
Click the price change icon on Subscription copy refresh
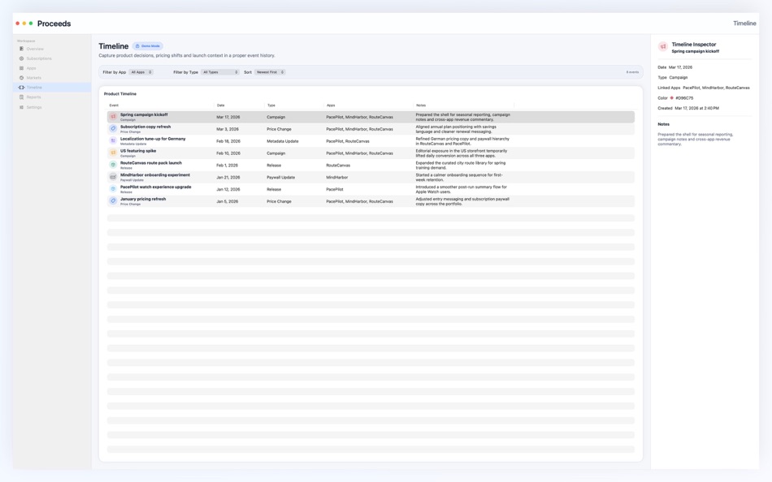[111, 128]
